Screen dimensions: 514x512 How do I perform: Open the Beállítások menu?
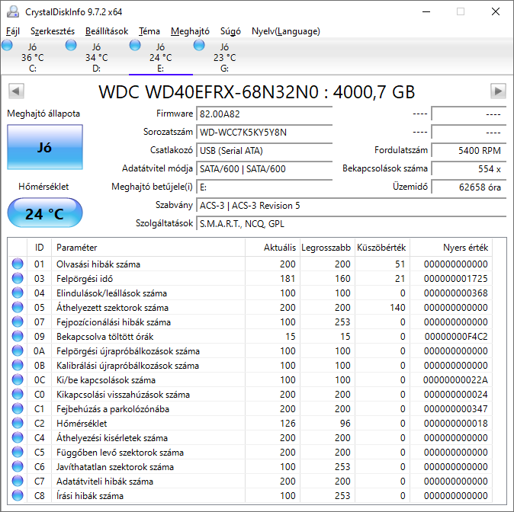106,31
